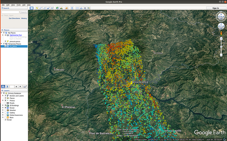Click the Sign in button
Screen dimensions: 227x141
pos(215,8)
